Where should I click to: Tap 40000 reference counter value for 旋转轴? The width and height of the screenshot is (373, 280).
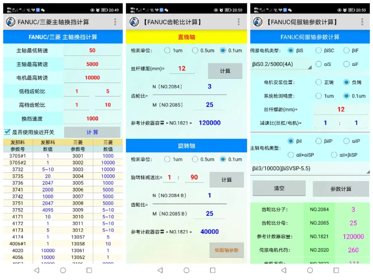click(210, 232)
